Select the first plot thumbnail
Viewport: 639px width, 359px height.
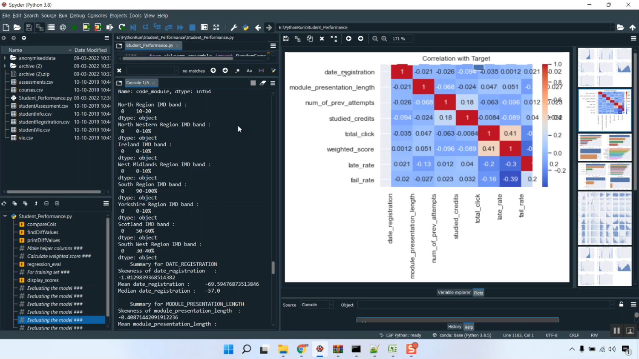coord(604,67)
